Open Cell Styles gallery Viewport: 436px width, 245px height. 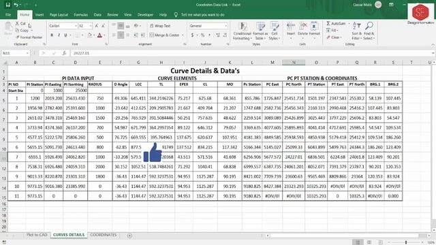coord(274,31)
